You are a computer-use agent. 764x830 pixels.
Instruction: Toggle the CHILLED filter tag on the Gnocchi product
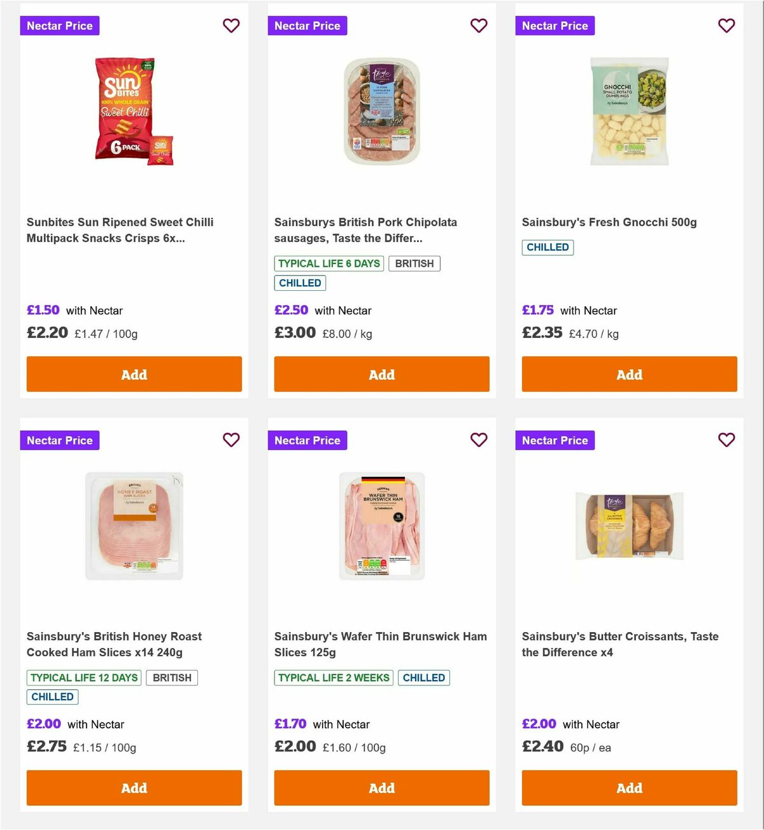pos(548,247)
